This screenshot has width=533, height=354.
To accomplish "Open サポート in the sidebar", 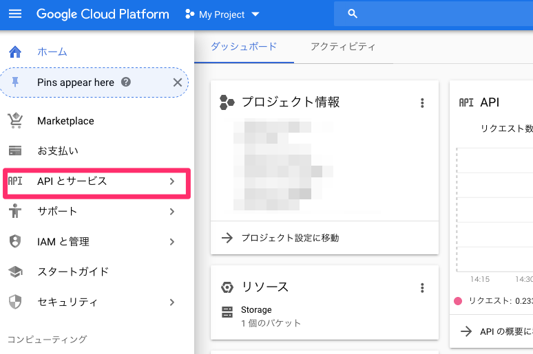I will coord(57,211).
